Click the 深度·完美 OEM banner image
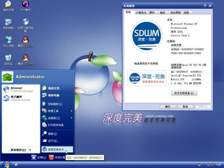The height and width of the screenshot is (168, 224). 146,78
